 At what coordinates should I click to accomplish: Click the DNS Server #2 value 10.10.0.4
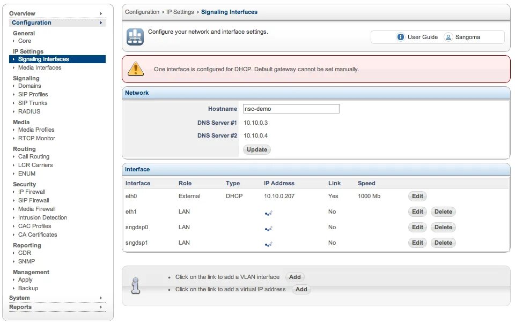pyautogui.click(x=255, y=136)
